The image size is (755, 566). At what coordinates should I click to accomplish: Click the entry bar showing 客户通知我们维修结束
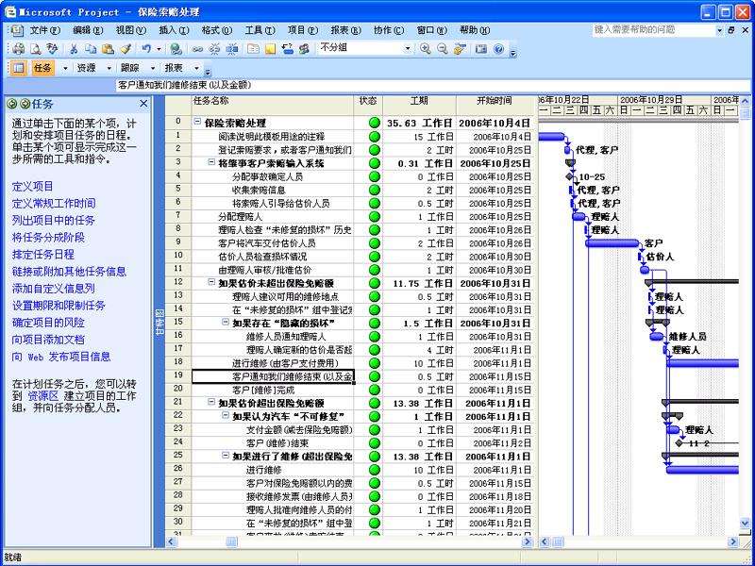tap(432, 85)
